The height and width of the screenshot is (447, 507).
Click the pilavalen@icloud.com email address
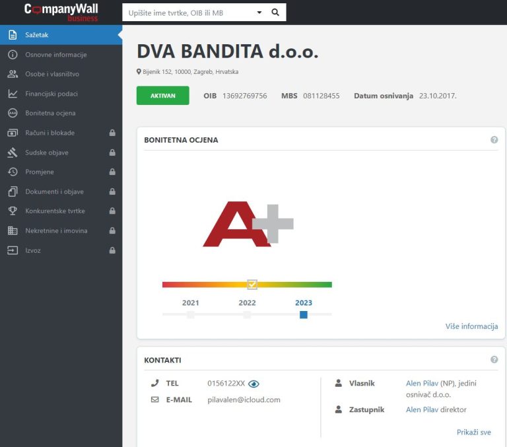click(x=244, y=399)
